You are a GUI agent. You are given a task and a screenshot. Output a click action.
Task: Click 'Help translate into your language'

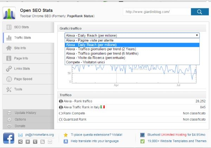pyautogui.click(x=95, y=141)
